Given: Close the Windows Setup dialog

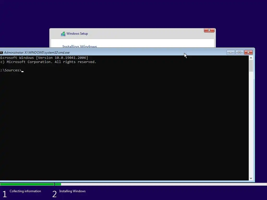Looking at the screenshot, I should tap(209, 30).
